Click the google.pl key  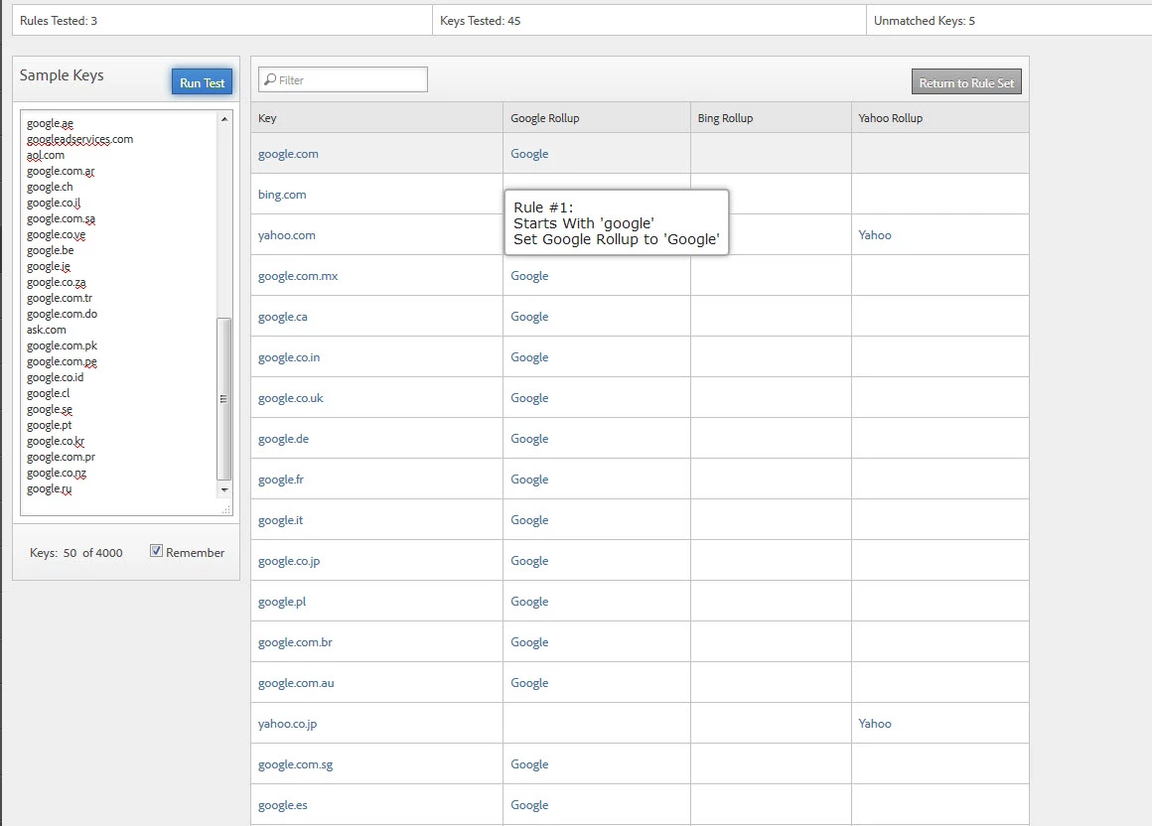[282, 602]
